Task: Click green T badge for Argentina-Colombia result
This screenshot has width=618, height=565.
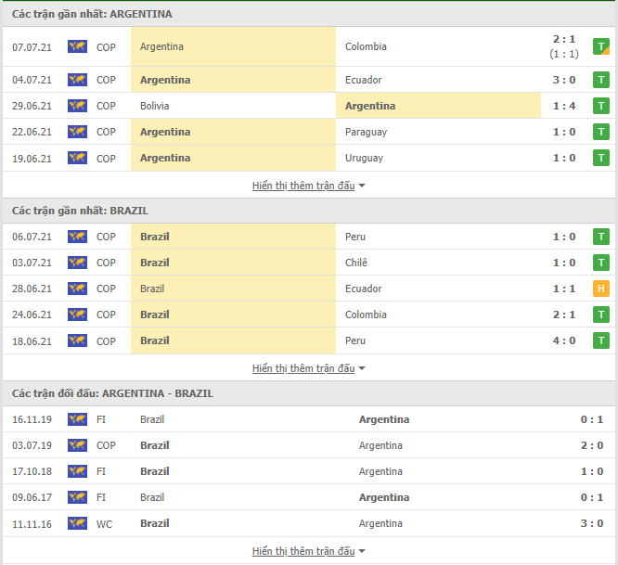Action: tap(601, 46)
